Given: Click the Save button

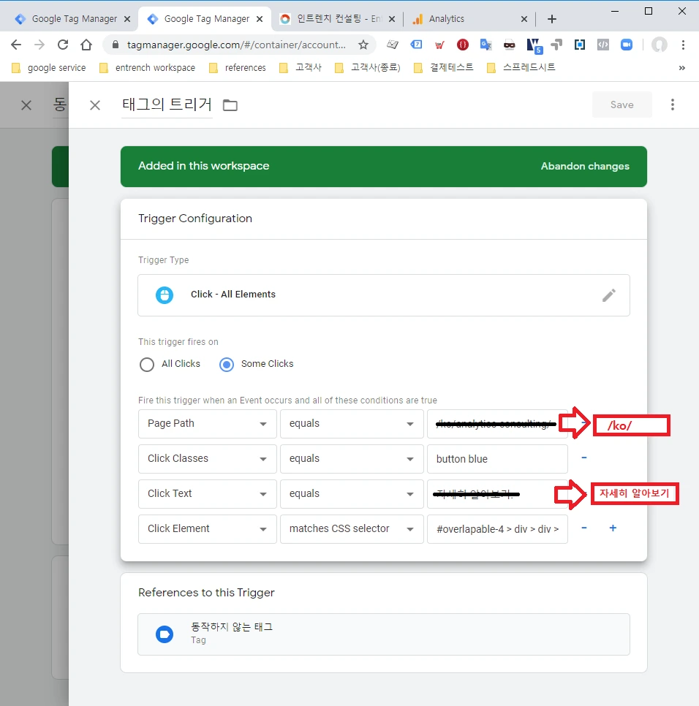Looking at the screenshot, I should tap(622, 105).
